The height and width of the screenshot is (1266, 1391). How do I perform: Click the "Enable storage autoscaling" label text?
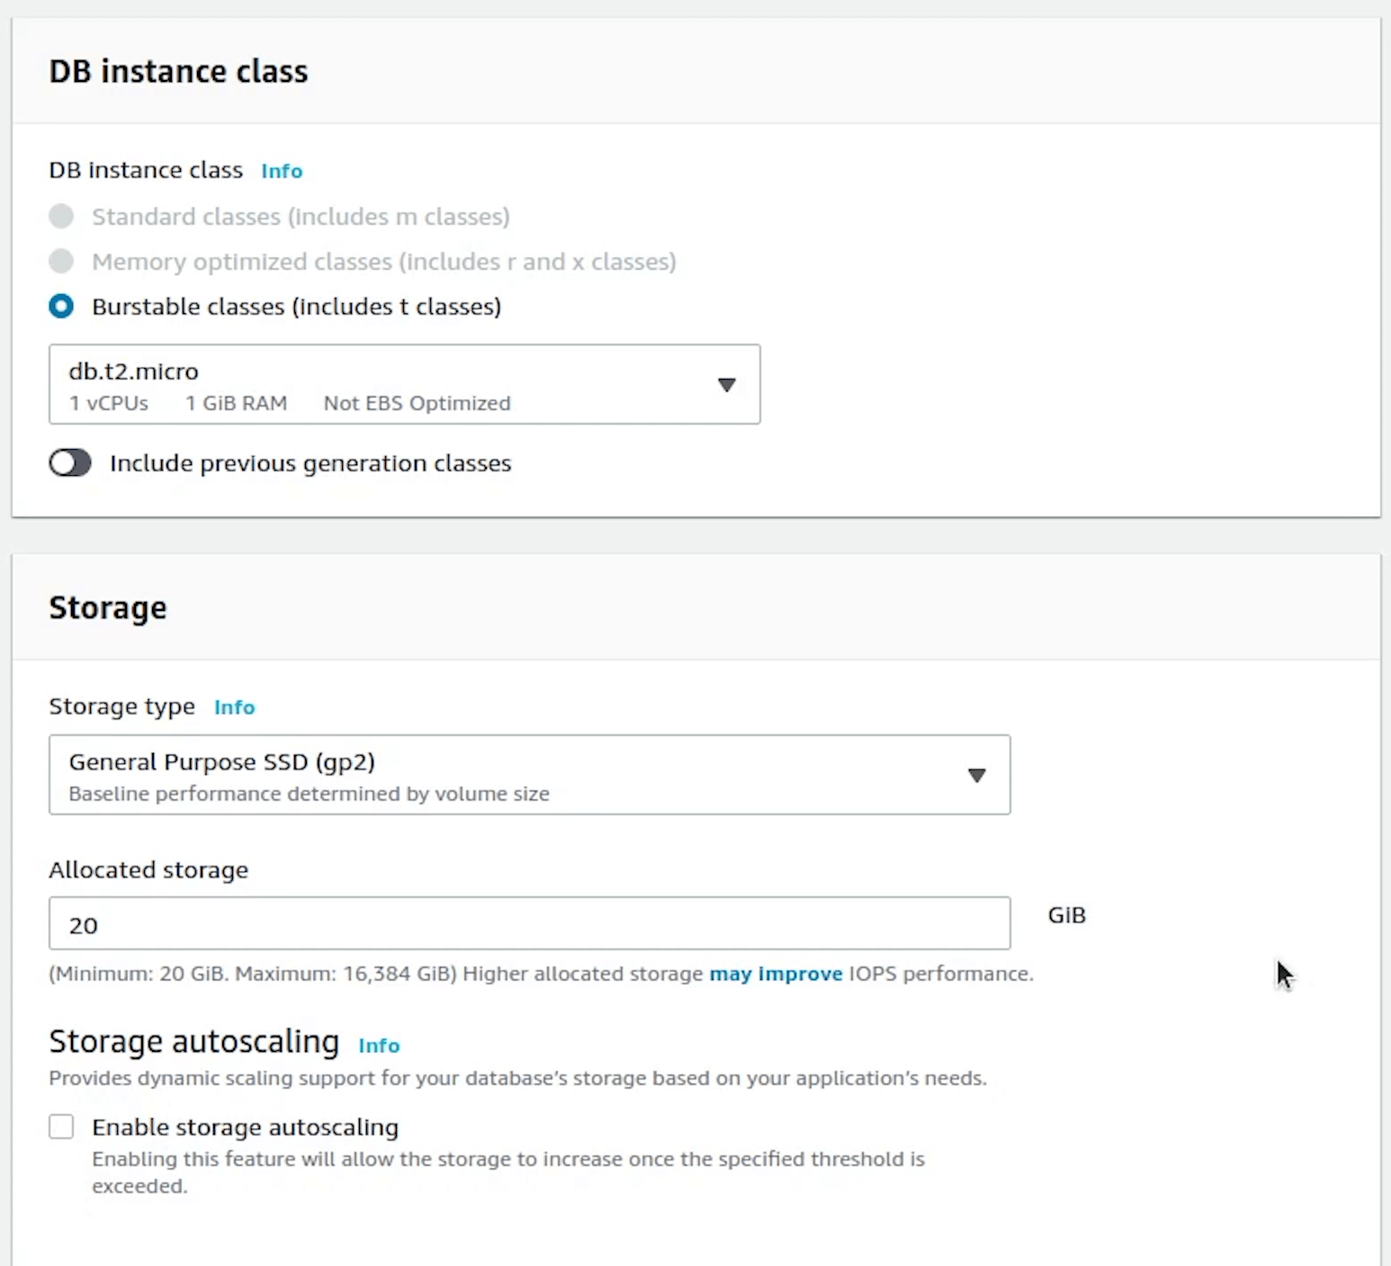click(x=245, y=1127)
